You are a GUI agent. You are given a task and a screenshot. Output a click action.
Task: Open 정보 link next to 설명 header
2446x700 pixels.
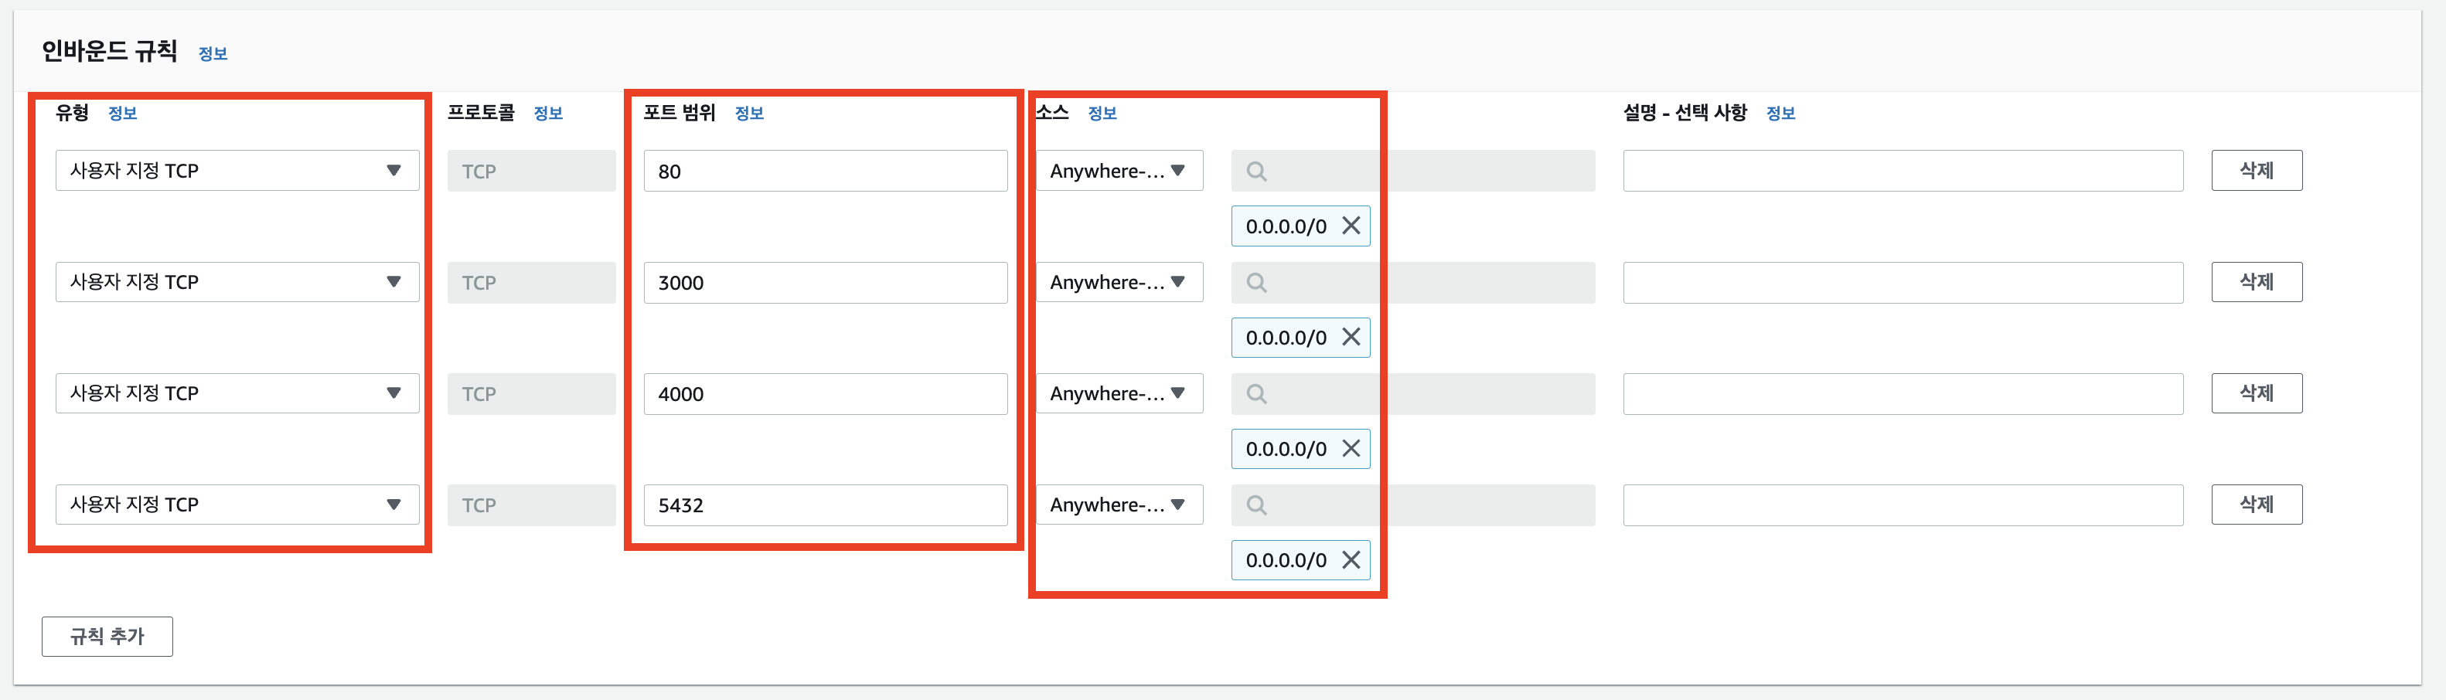(1780, 114)
